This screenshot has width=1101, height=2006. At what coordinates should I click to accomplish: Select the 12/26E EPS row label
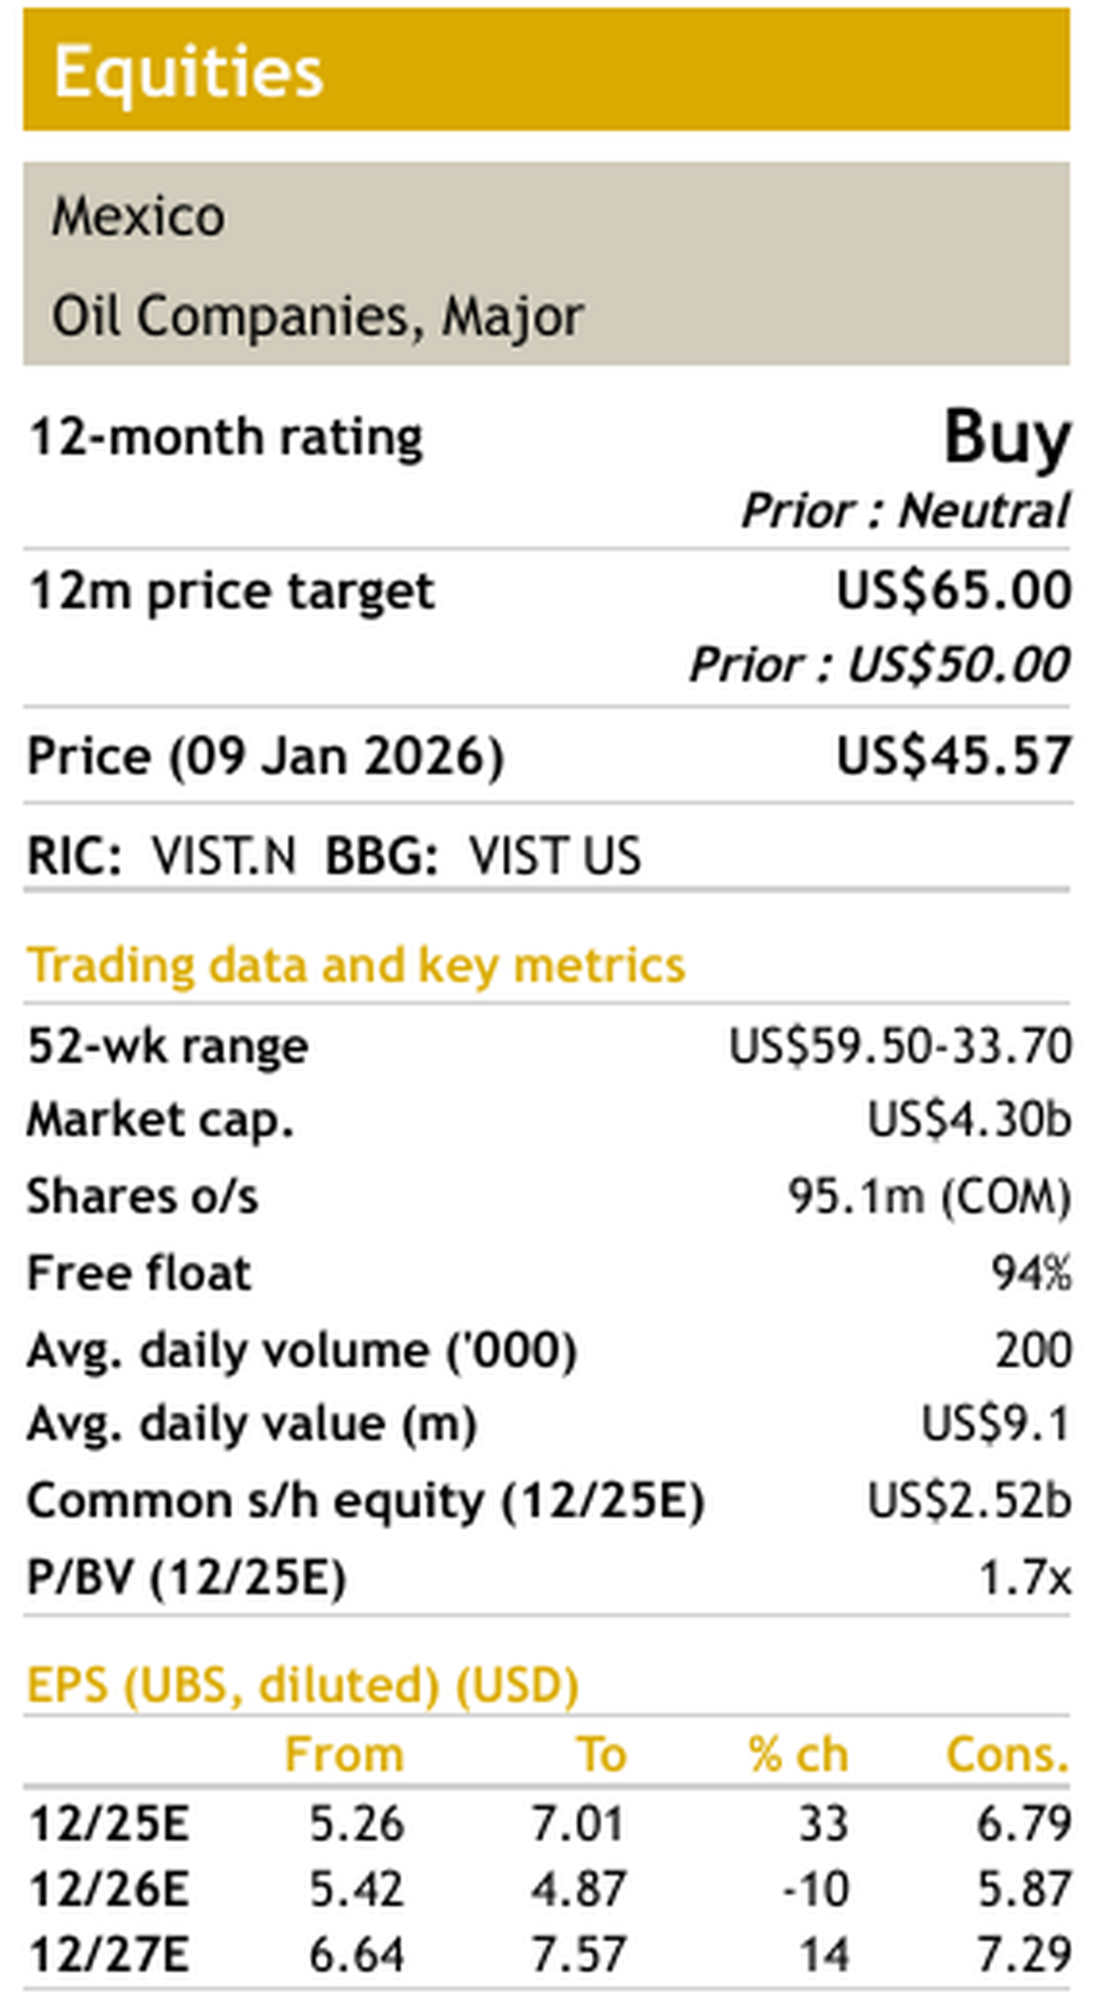pos(109,1889)
